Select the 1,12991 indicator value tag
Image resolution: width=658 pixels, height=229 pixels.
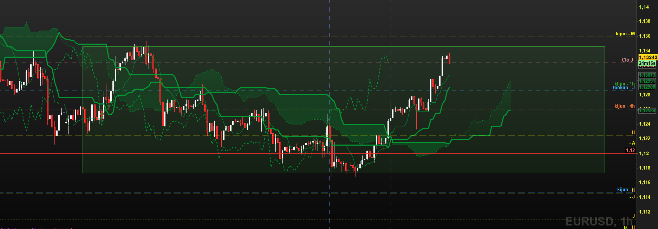click(x=647, y=81)
